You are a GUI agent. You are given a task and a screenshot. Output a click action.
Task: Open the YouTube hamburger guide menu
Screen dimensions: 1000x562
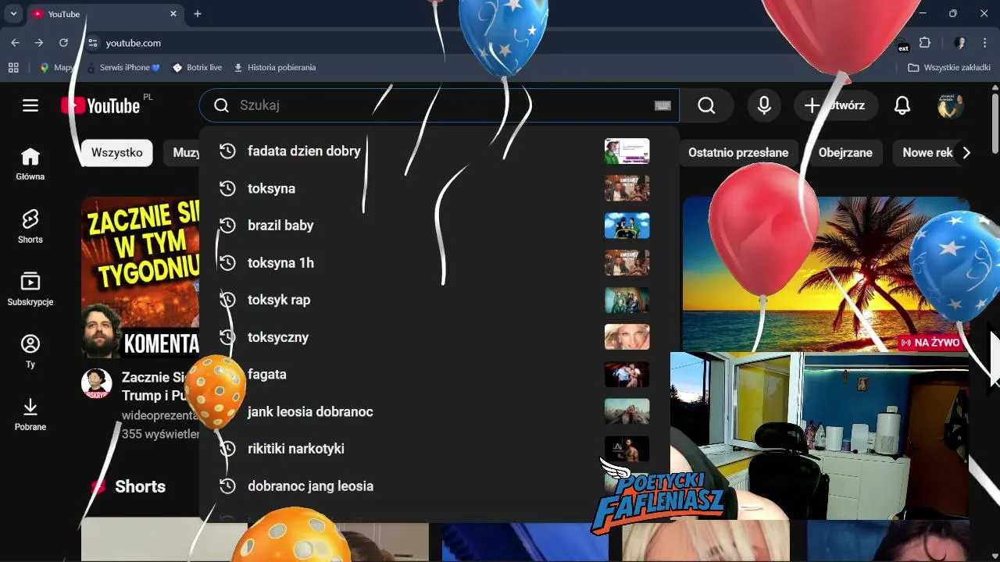[30, 105]
